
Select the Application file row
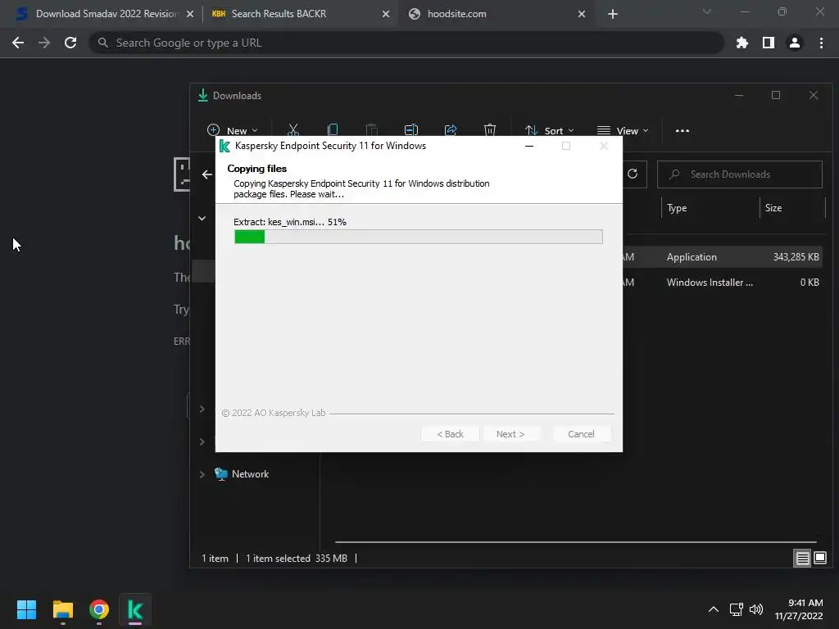tap(723, 257)
